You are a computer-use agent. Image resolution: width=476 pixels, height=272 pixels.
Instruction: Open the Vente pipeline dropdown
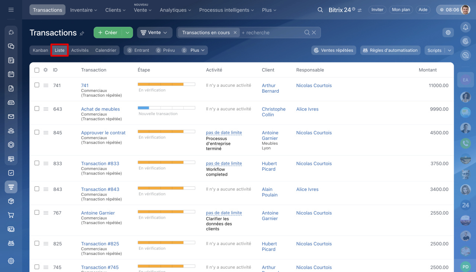(x=154, y=33)
